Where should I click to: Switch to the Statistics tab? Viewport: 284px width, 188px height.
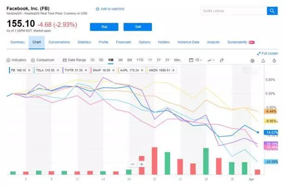click(84, 42)
